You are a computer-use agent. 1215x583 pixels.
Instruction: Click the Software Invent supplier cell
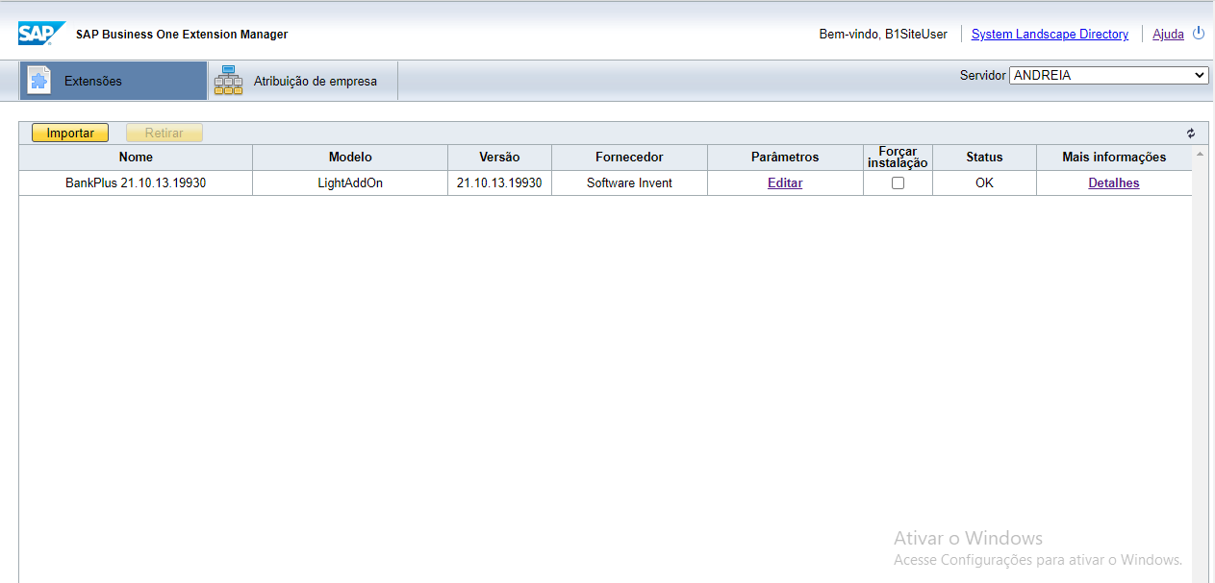pos(629,182)
